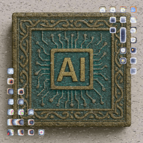The height and width of the screenshot is (143, 143).
Task: Open the white tile left of the orange-dot tile
Action: coord(123,50)
